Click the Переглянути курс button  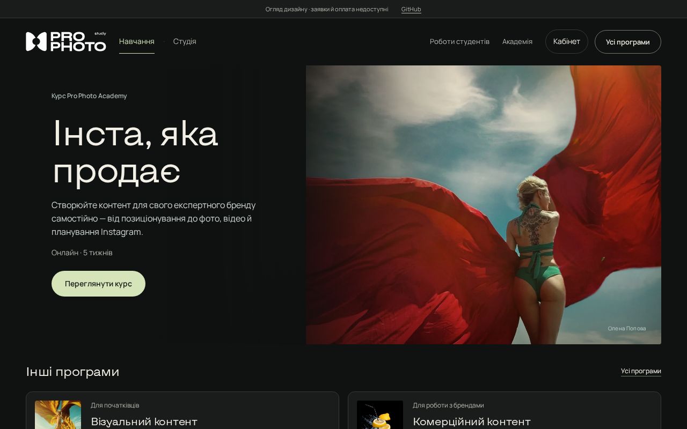tap(98, 284)
